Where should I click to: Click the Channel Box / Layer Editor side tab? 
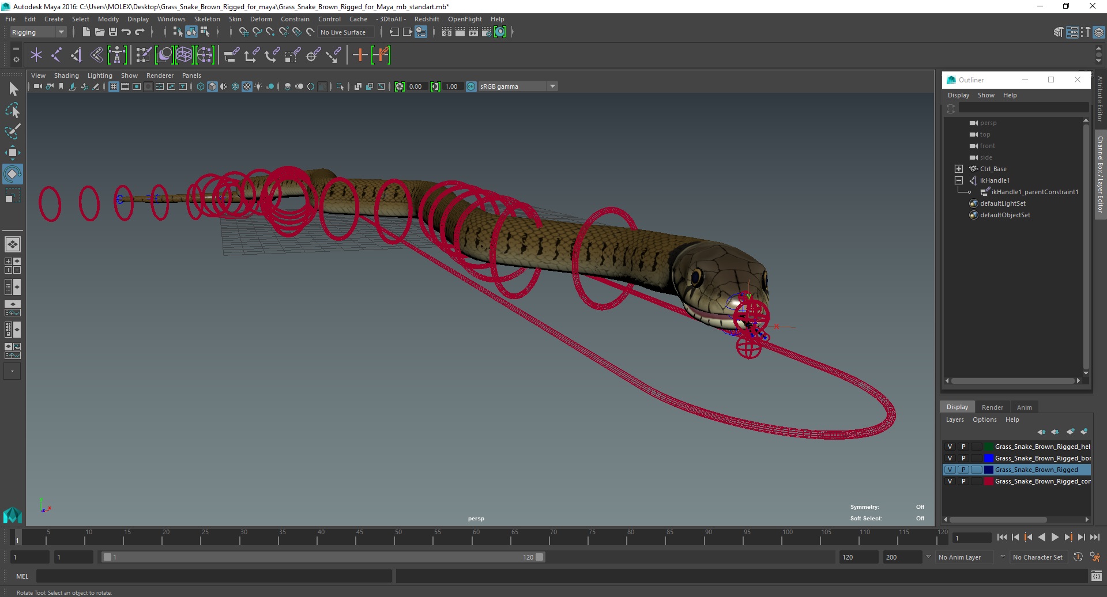coord(1100,174)
